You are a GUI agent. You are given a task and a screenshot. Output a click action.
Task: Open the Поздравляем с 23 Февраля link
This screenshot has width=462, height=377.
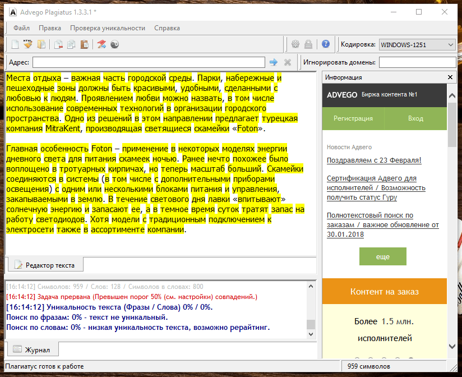pyautogui.click(x=374, y=160)
